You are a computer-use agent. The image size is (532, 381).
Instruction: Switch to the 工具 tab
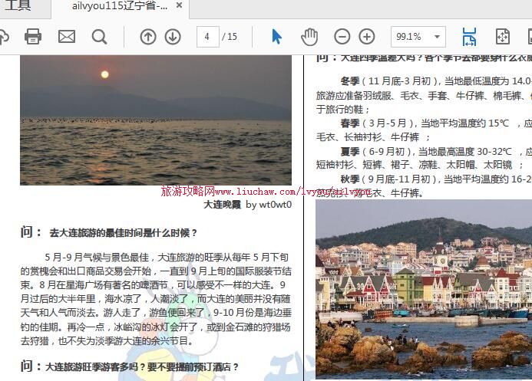point(18,6)
